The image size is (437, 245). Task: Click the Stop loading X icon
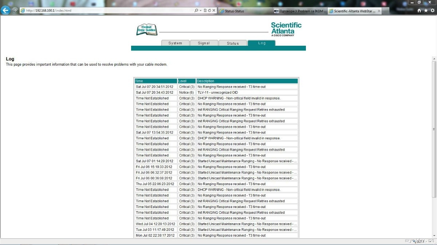[x=214, y=11]
